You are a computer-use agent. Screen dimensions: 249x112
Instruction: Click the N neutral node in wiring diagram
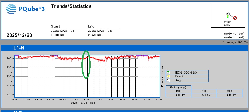(x=227, y=14)
